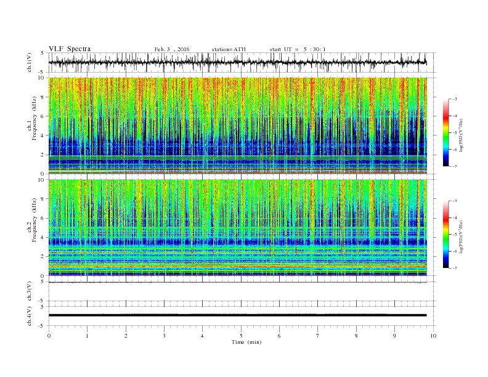This screenshot has width=488, height=377.
Task: Click the "2" kHz tick of ch.1 spectrogram
Action: pos(43,155)
